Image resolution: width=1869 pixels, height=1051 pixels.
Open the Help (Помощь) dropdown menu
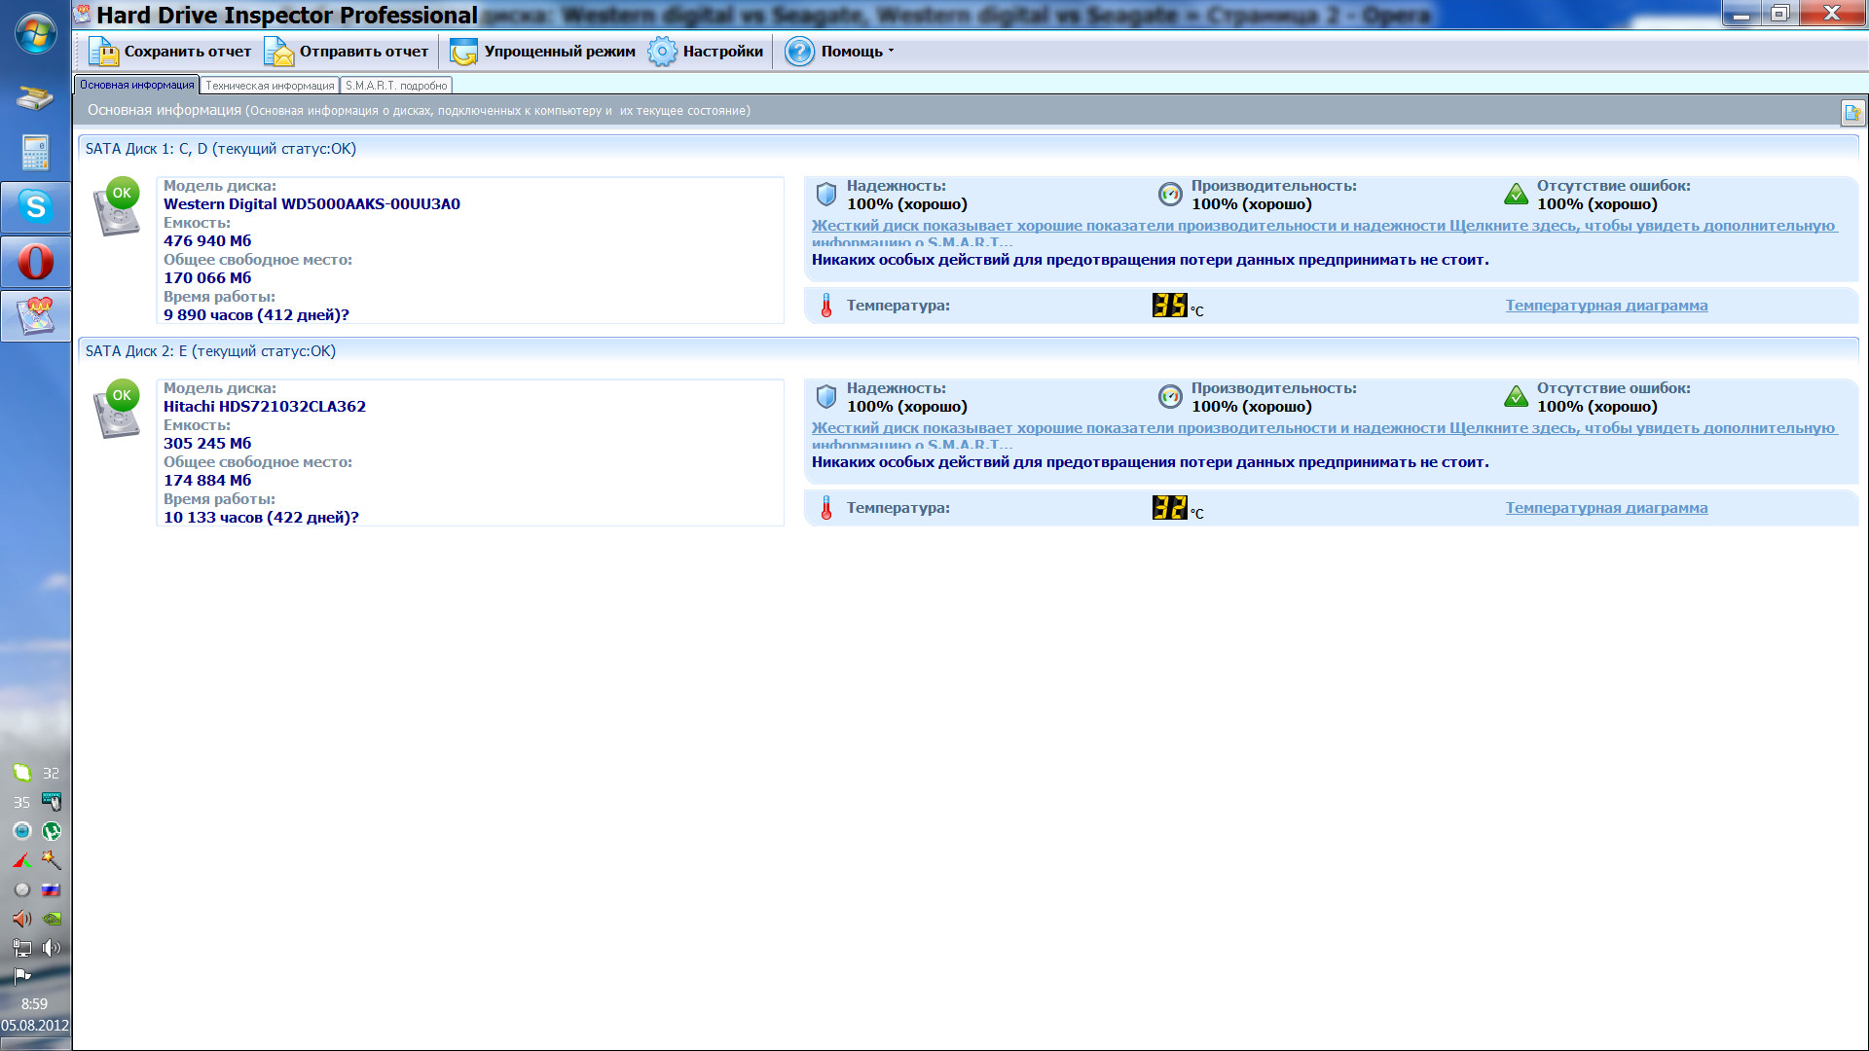(839, 52)
